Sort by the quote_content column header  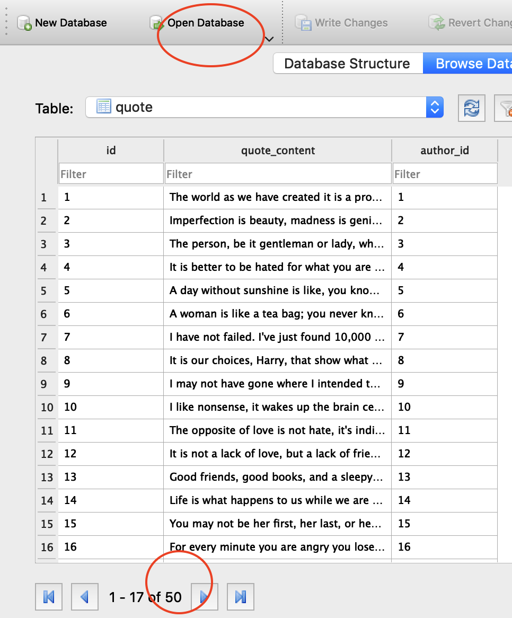(x=278, y=151)
